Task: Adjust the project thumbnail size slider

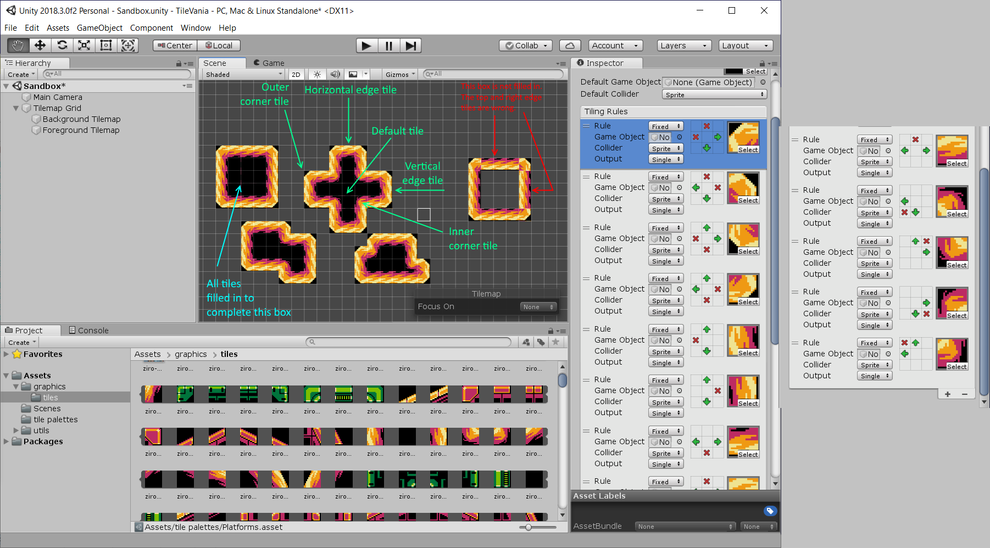Action: coord(529,527)
